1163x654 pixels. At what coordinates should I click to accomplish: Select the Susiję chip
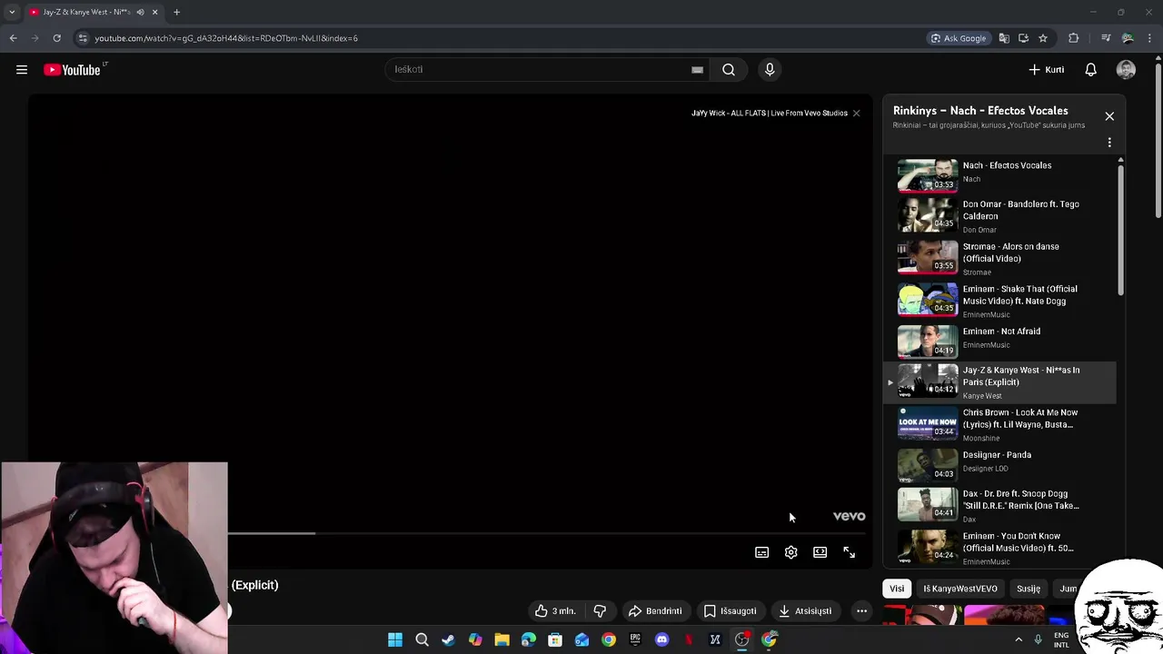[x=1029, y=589]
